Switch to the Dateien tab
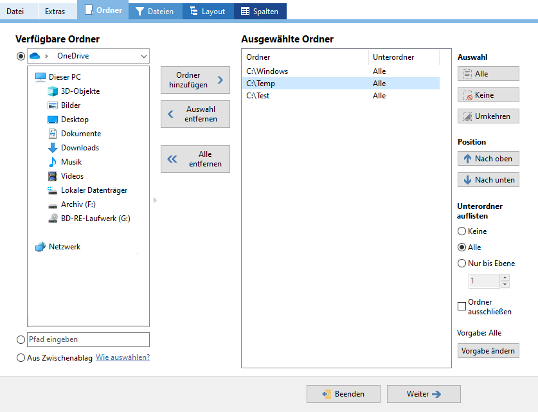This screenshot has height=412, width=538. (155, 11)
